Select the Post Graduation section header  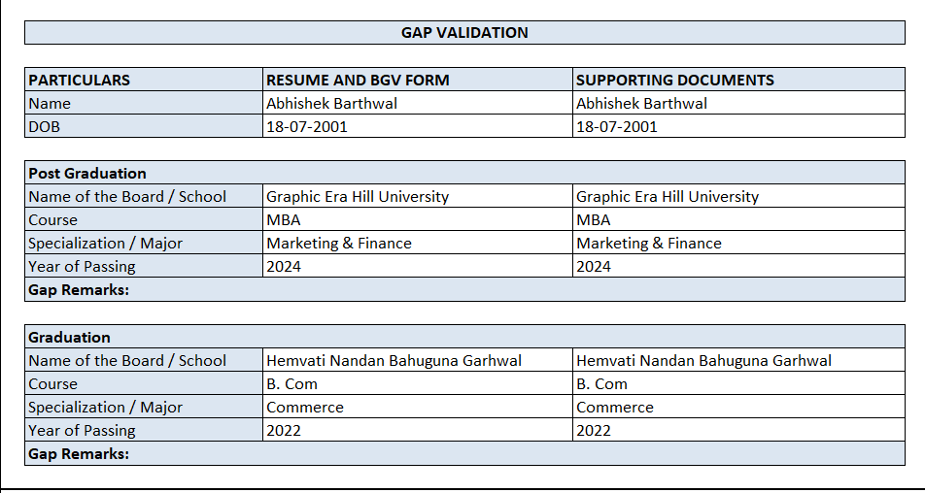click(464, 174)
